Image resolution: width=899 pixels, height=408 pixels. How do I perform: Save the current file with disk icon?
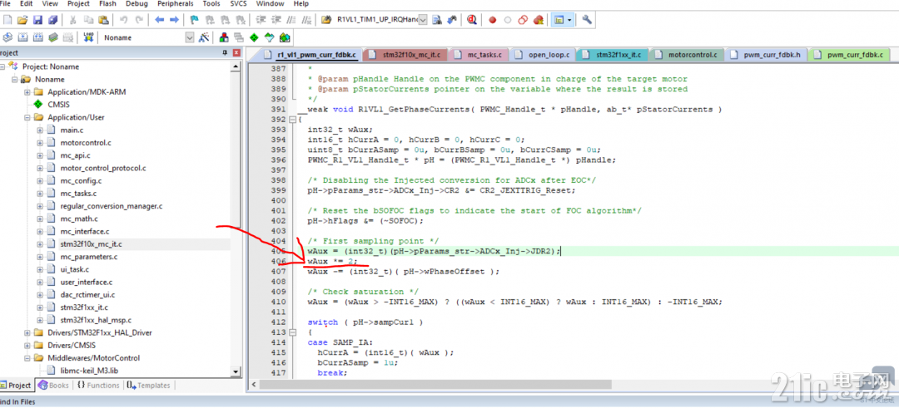(x=37, y=20)
